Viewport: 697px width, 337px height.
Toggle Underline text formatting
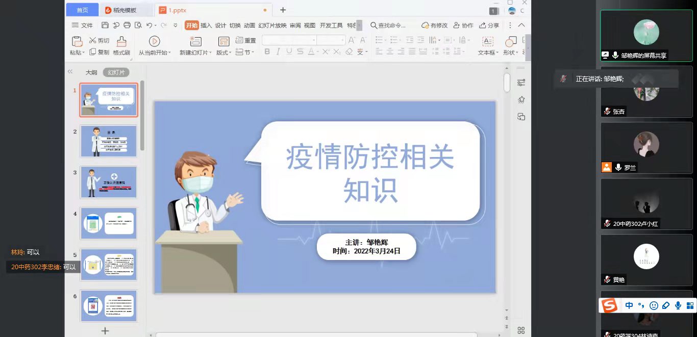click(289, 51)
